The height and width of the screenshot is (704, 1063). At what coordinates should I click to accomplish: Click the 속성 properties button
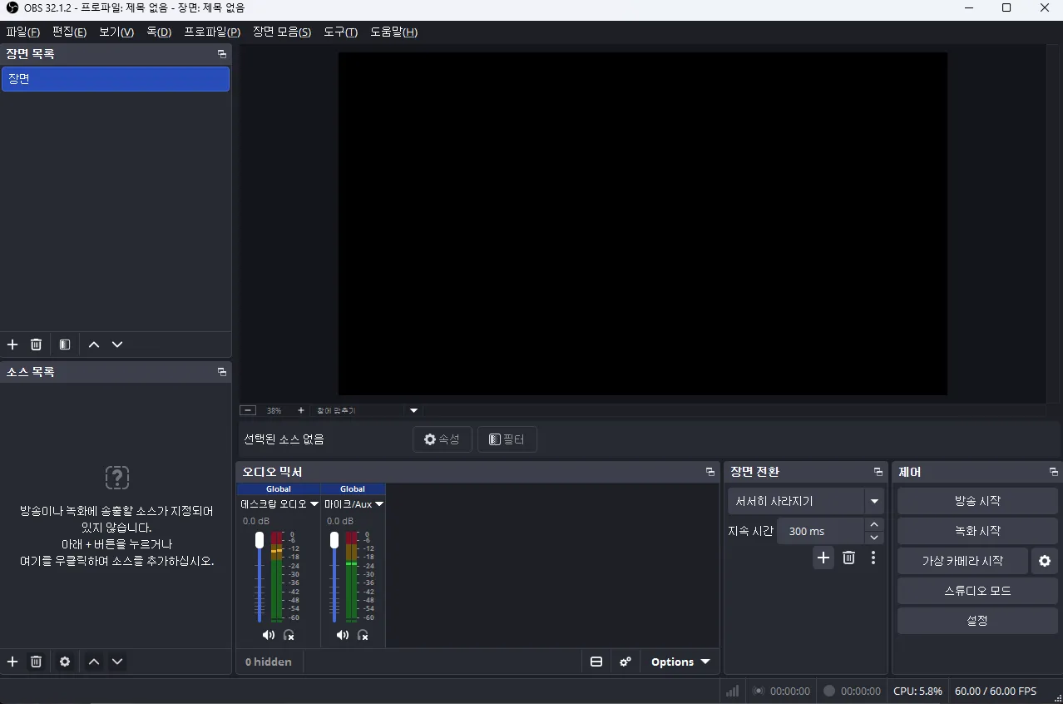[443, 439]
